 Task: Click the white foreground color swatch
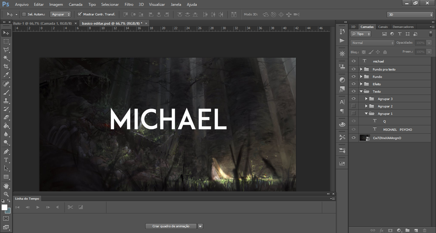coord(4,207)
